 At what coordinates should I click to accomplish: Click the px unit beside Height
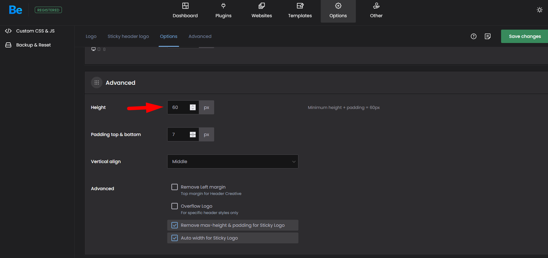206,107
